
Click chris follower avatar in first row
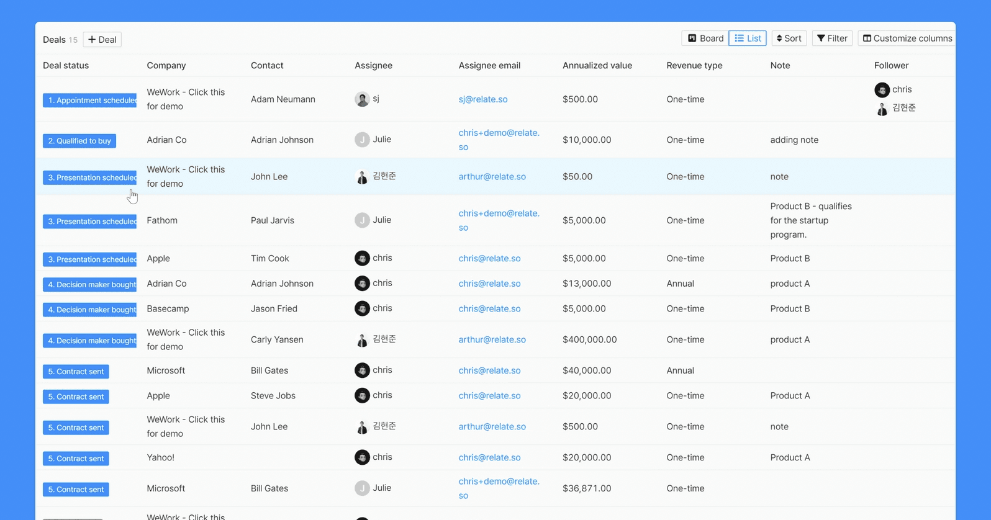coord(882,90)
